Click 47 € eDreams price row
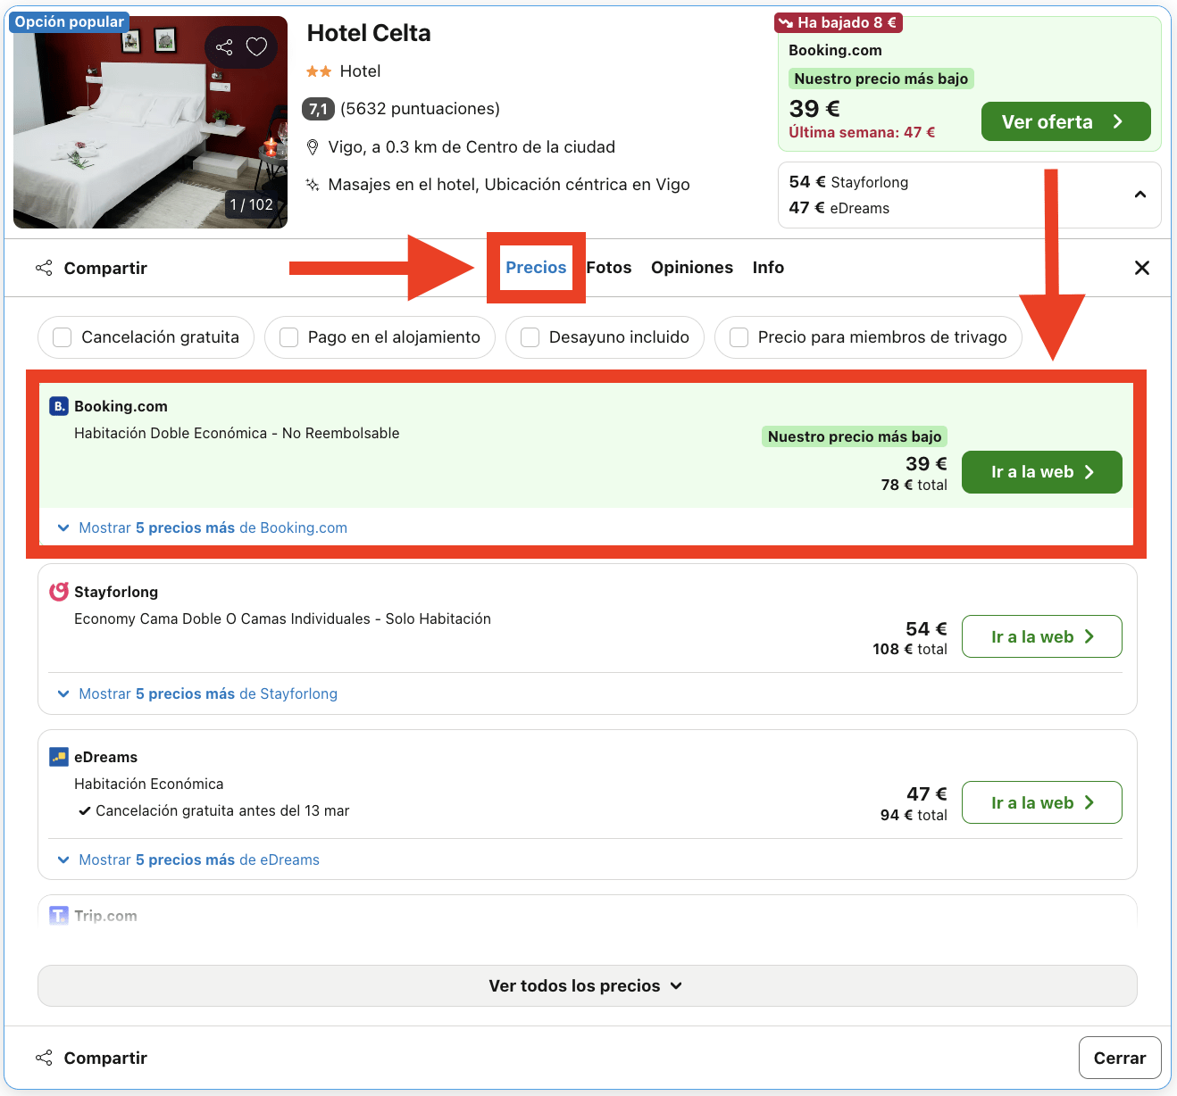Viewport: 1177px width, 1096px height. click(839, 208)
